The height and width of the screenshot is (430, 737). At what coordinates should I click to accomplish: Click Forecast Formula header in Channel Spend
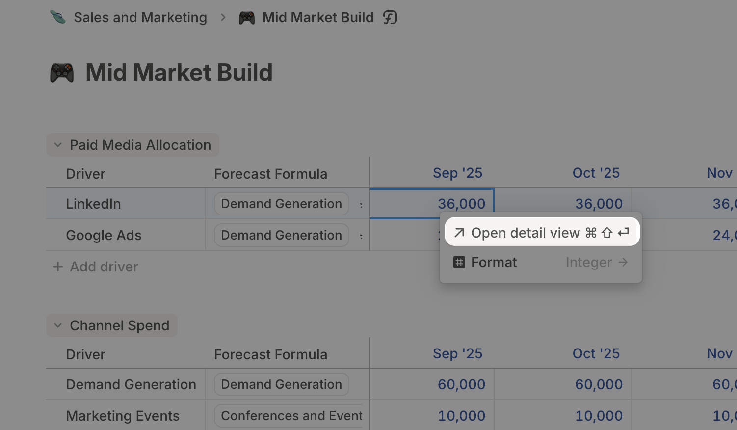click(271, 354)
